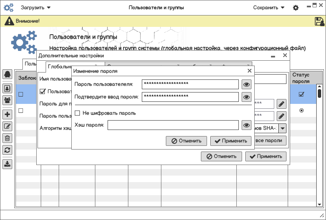
Task: Open the 'Загрузить' dropdown menu
Action: pos(36,8)
